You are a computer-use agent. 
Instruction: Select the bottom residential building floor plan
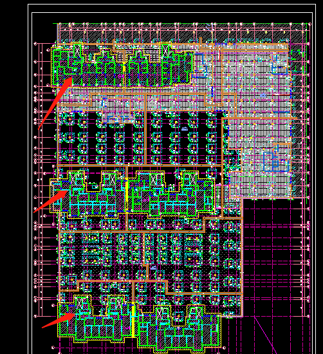[139, 324]
